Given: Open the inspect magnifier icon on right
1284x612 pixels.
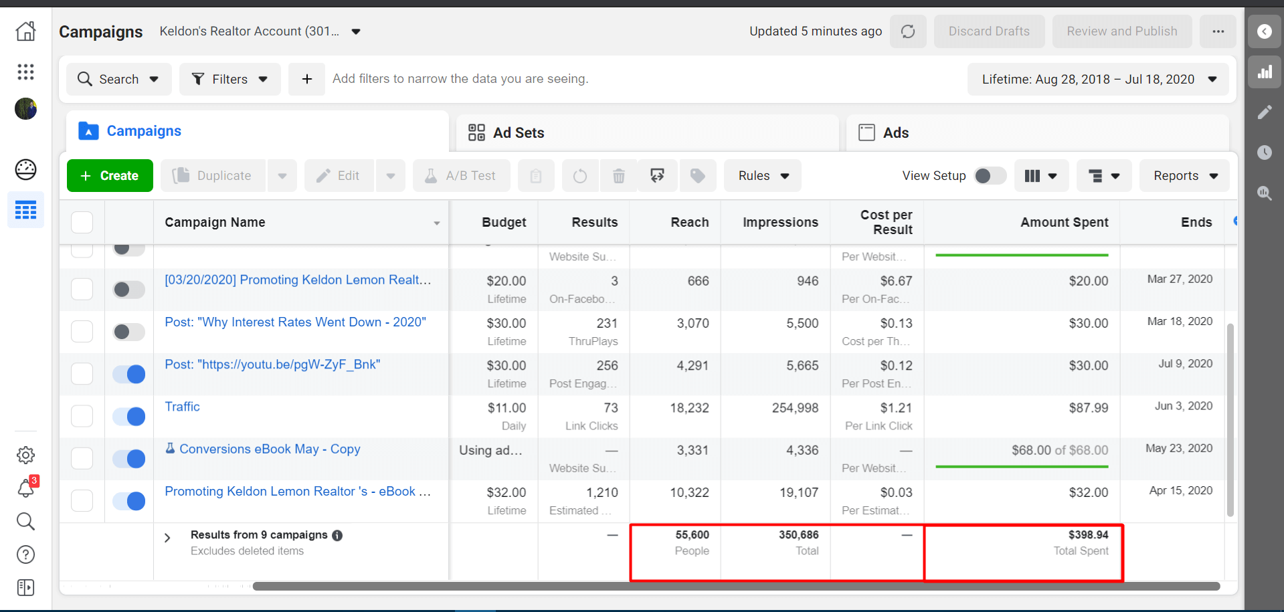Looking at the screenshot, I should 1264,193.
